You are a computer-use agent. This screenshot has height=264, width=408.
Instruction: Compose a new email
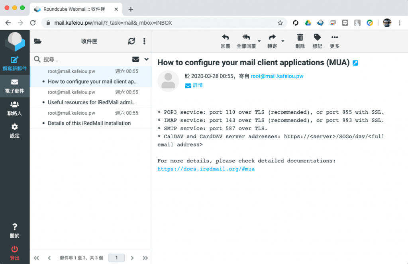(15, 64)
